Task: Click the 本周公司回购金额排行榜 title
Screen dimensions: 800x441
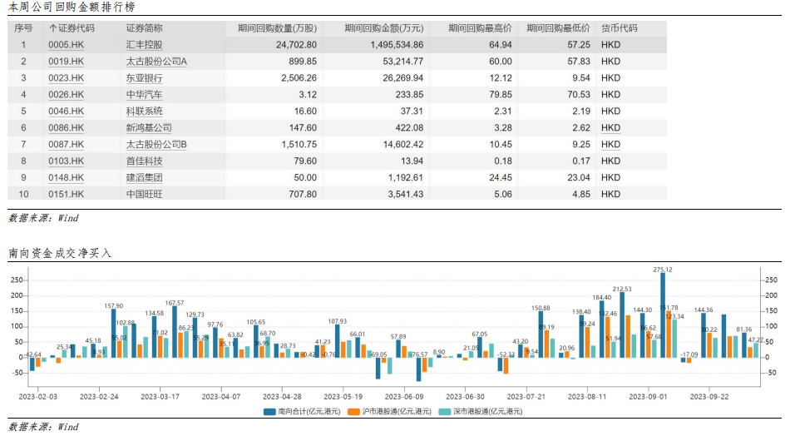Action: (72, 7)
